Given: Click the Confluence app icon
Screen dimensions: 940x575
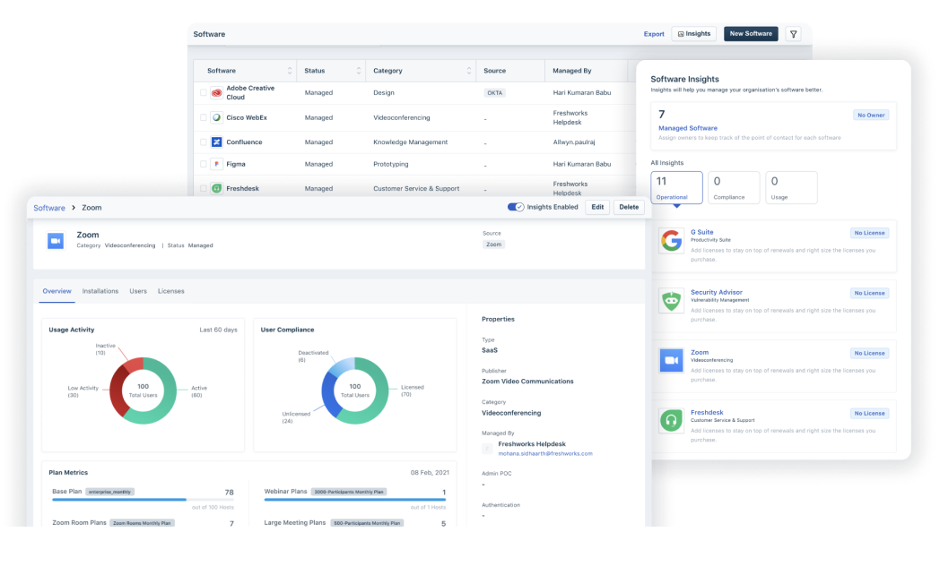Looking at the screenshot, I should [x=215, y=141].
